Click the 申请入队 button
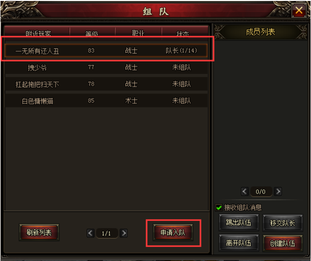The image size is (311, 261). click(173, 232)
